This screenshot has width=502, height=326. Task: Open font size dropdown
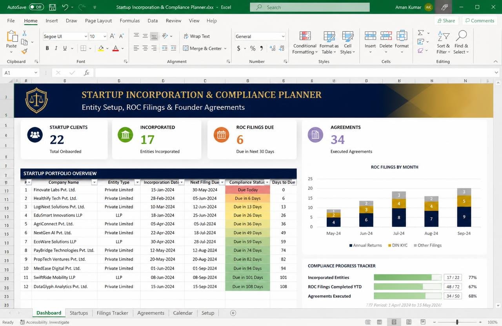(105, 36)
